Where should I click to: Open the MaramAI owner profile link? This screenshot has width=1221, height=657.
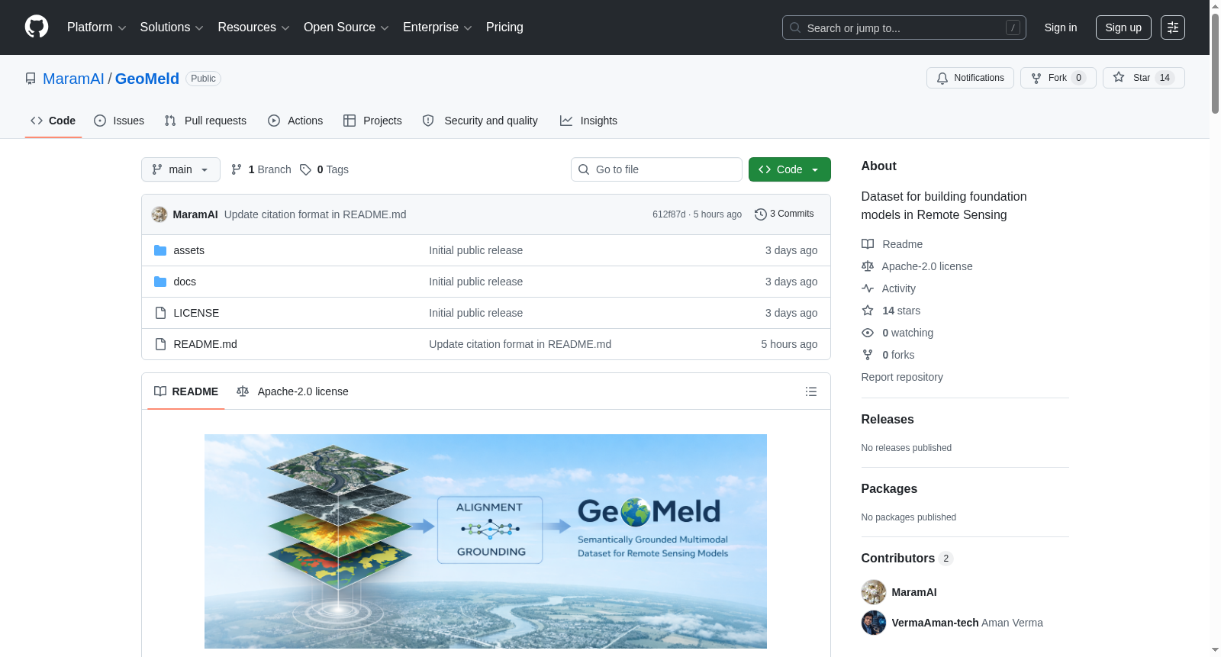click(x=73, y=79)
